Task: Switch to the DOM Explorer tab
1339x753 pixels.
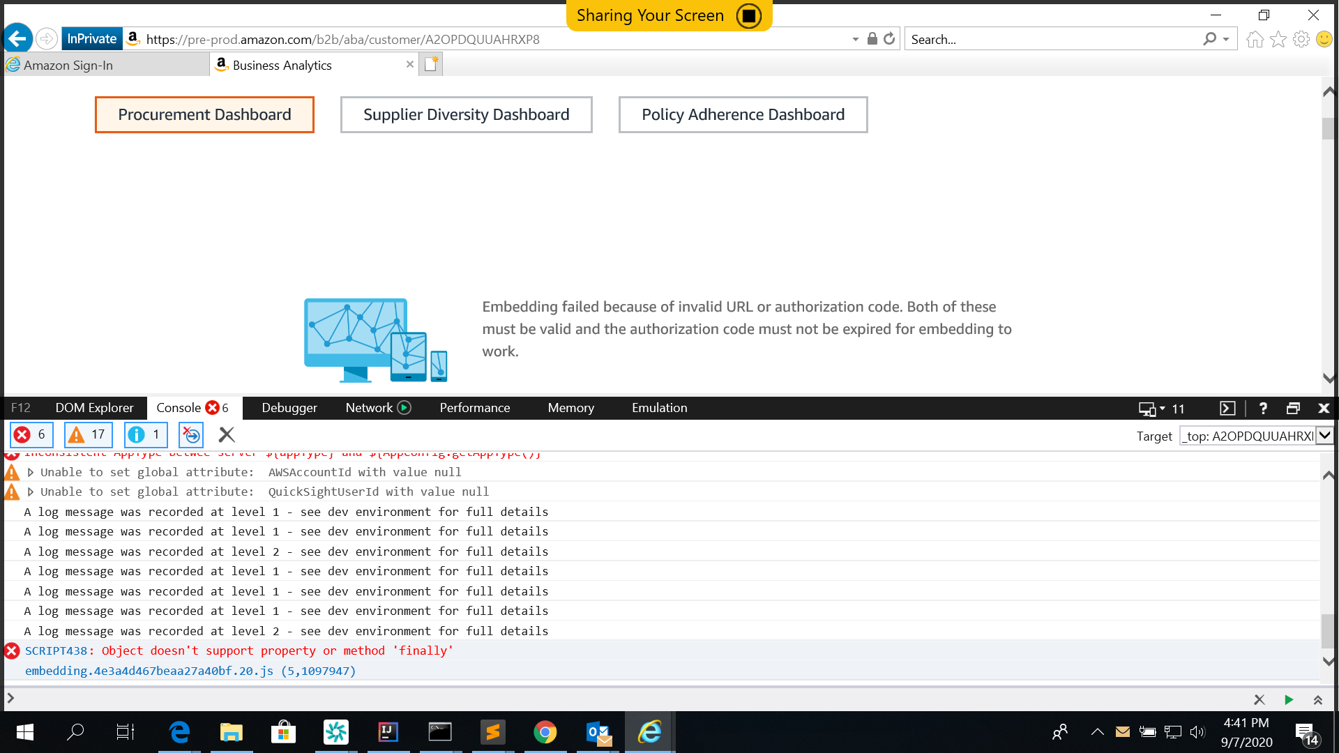Action: [94, 408]
